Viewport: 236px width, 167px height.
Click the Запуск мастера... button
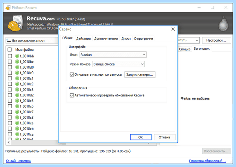[140, 74]
